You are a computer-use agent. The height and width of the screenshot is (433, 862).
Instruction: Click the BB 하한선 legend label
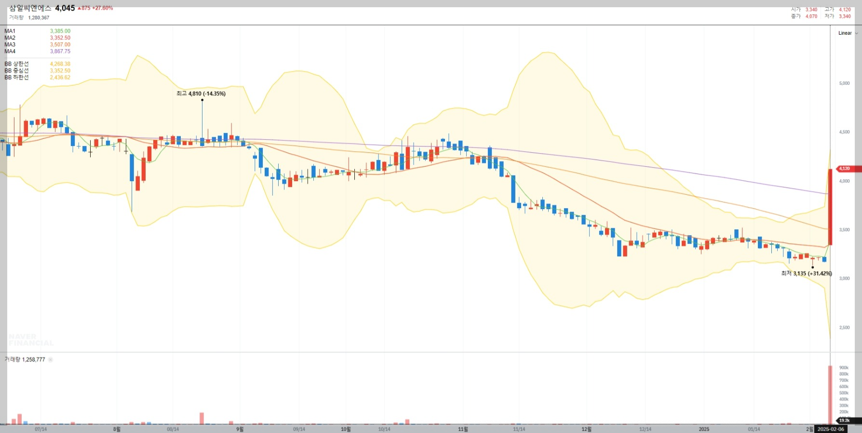point(16,78)
